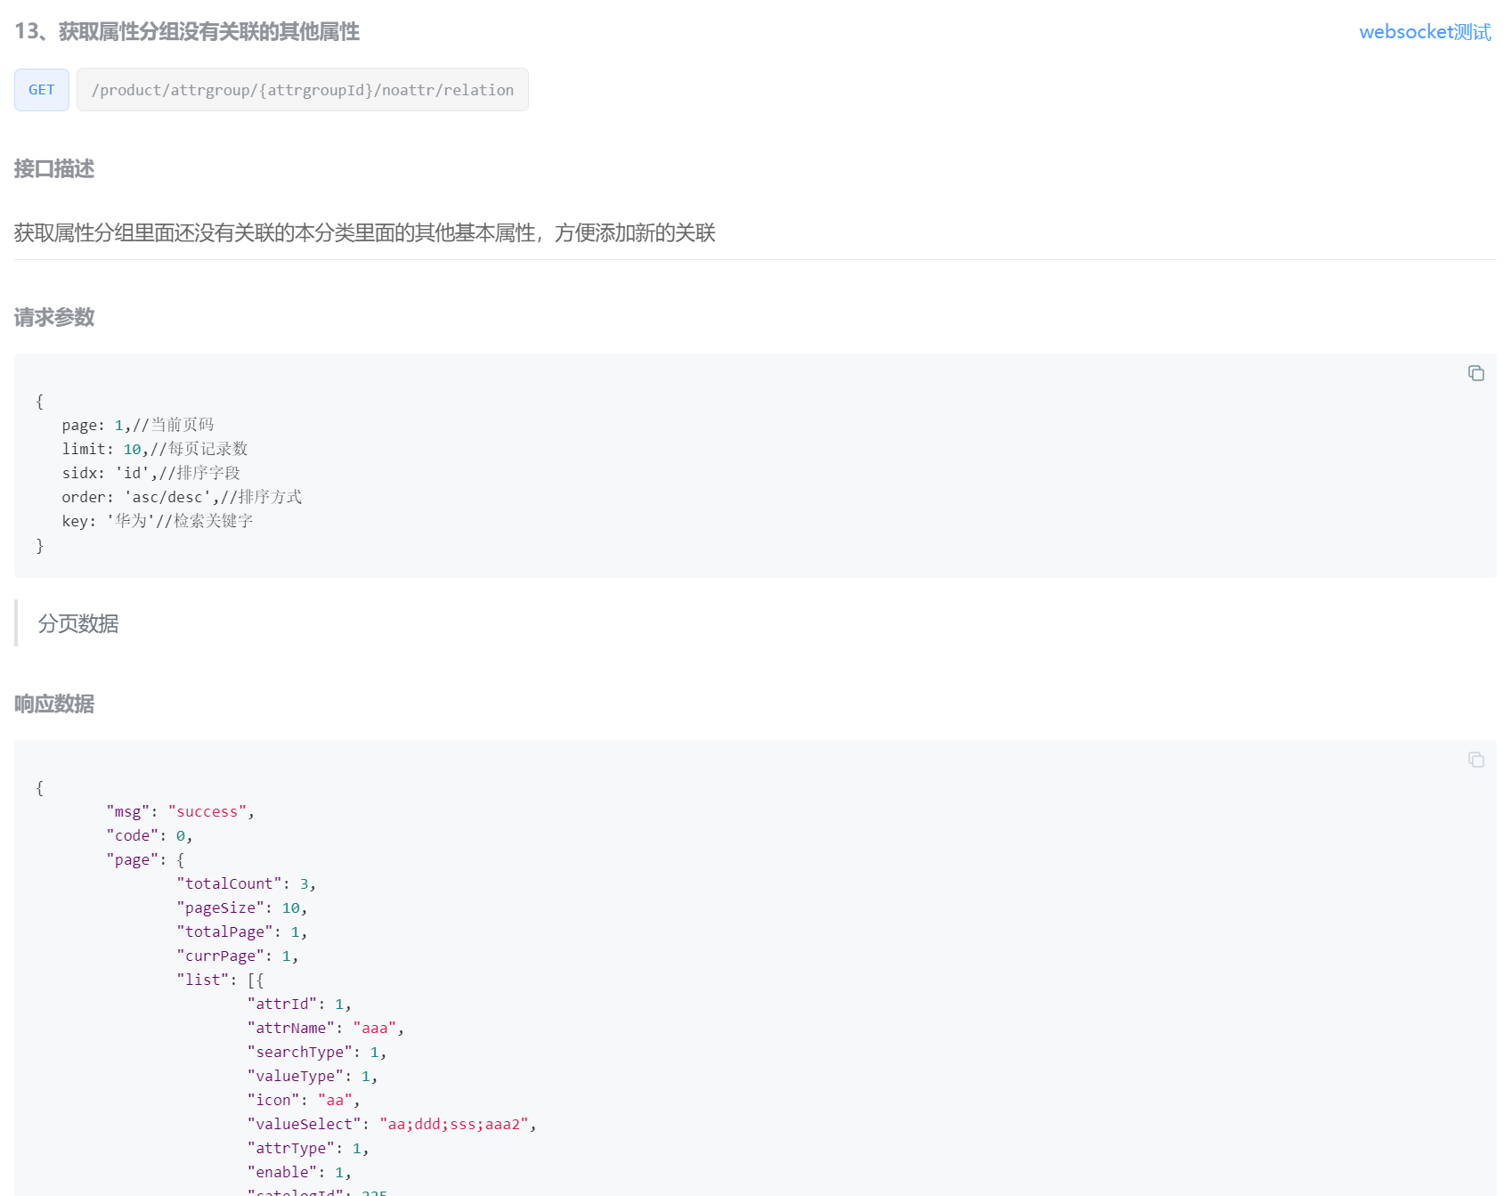This screenshot has height=1196, width=1503.
Task: Select the "totalCount": 3 line
Action: [247, 883]
